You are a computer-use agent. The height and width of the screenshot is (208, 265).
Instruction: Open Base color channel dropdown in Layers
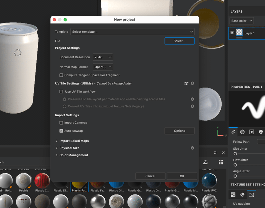241,21
